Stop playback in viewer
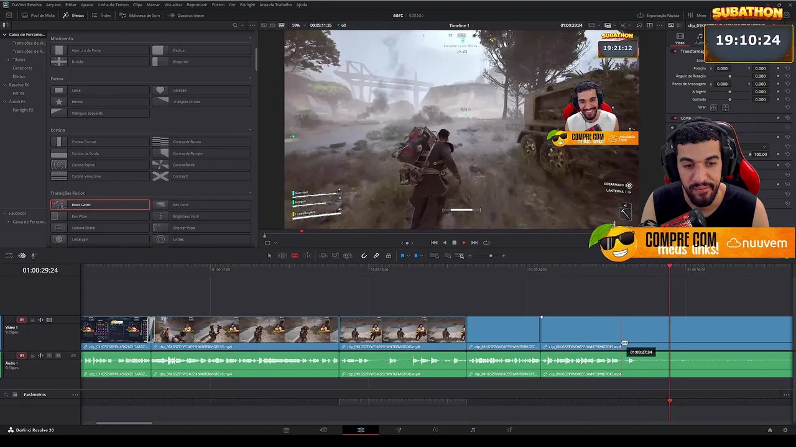This screenshot has height=447, width=796. coord(454,243)
